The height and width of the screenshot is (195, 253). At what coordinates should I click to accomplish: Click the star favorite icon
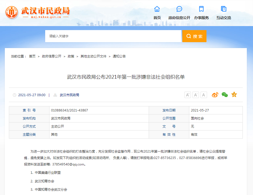[234, 95]
